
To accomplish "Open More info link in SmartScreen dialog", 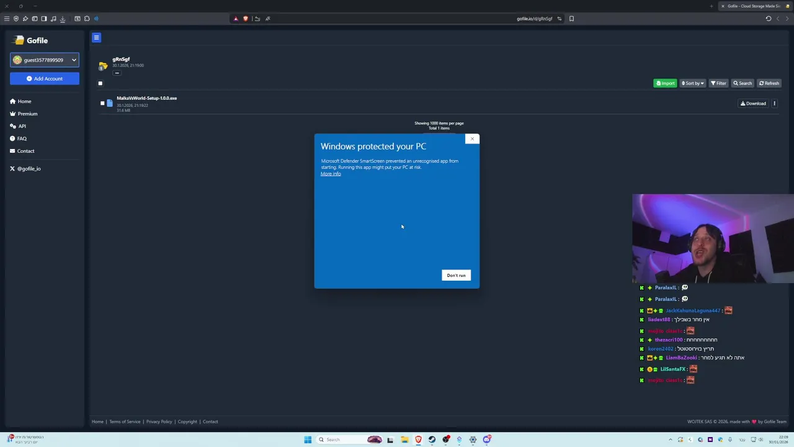I will [331, 174].
